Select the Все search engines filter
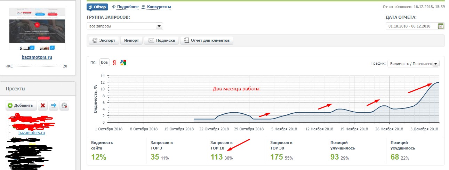The width and height of the screenshot is (449, 170). click(x=104, y=62)
